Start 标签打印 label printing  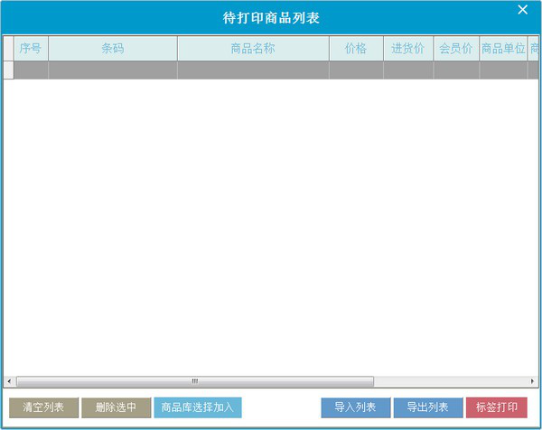497,407
